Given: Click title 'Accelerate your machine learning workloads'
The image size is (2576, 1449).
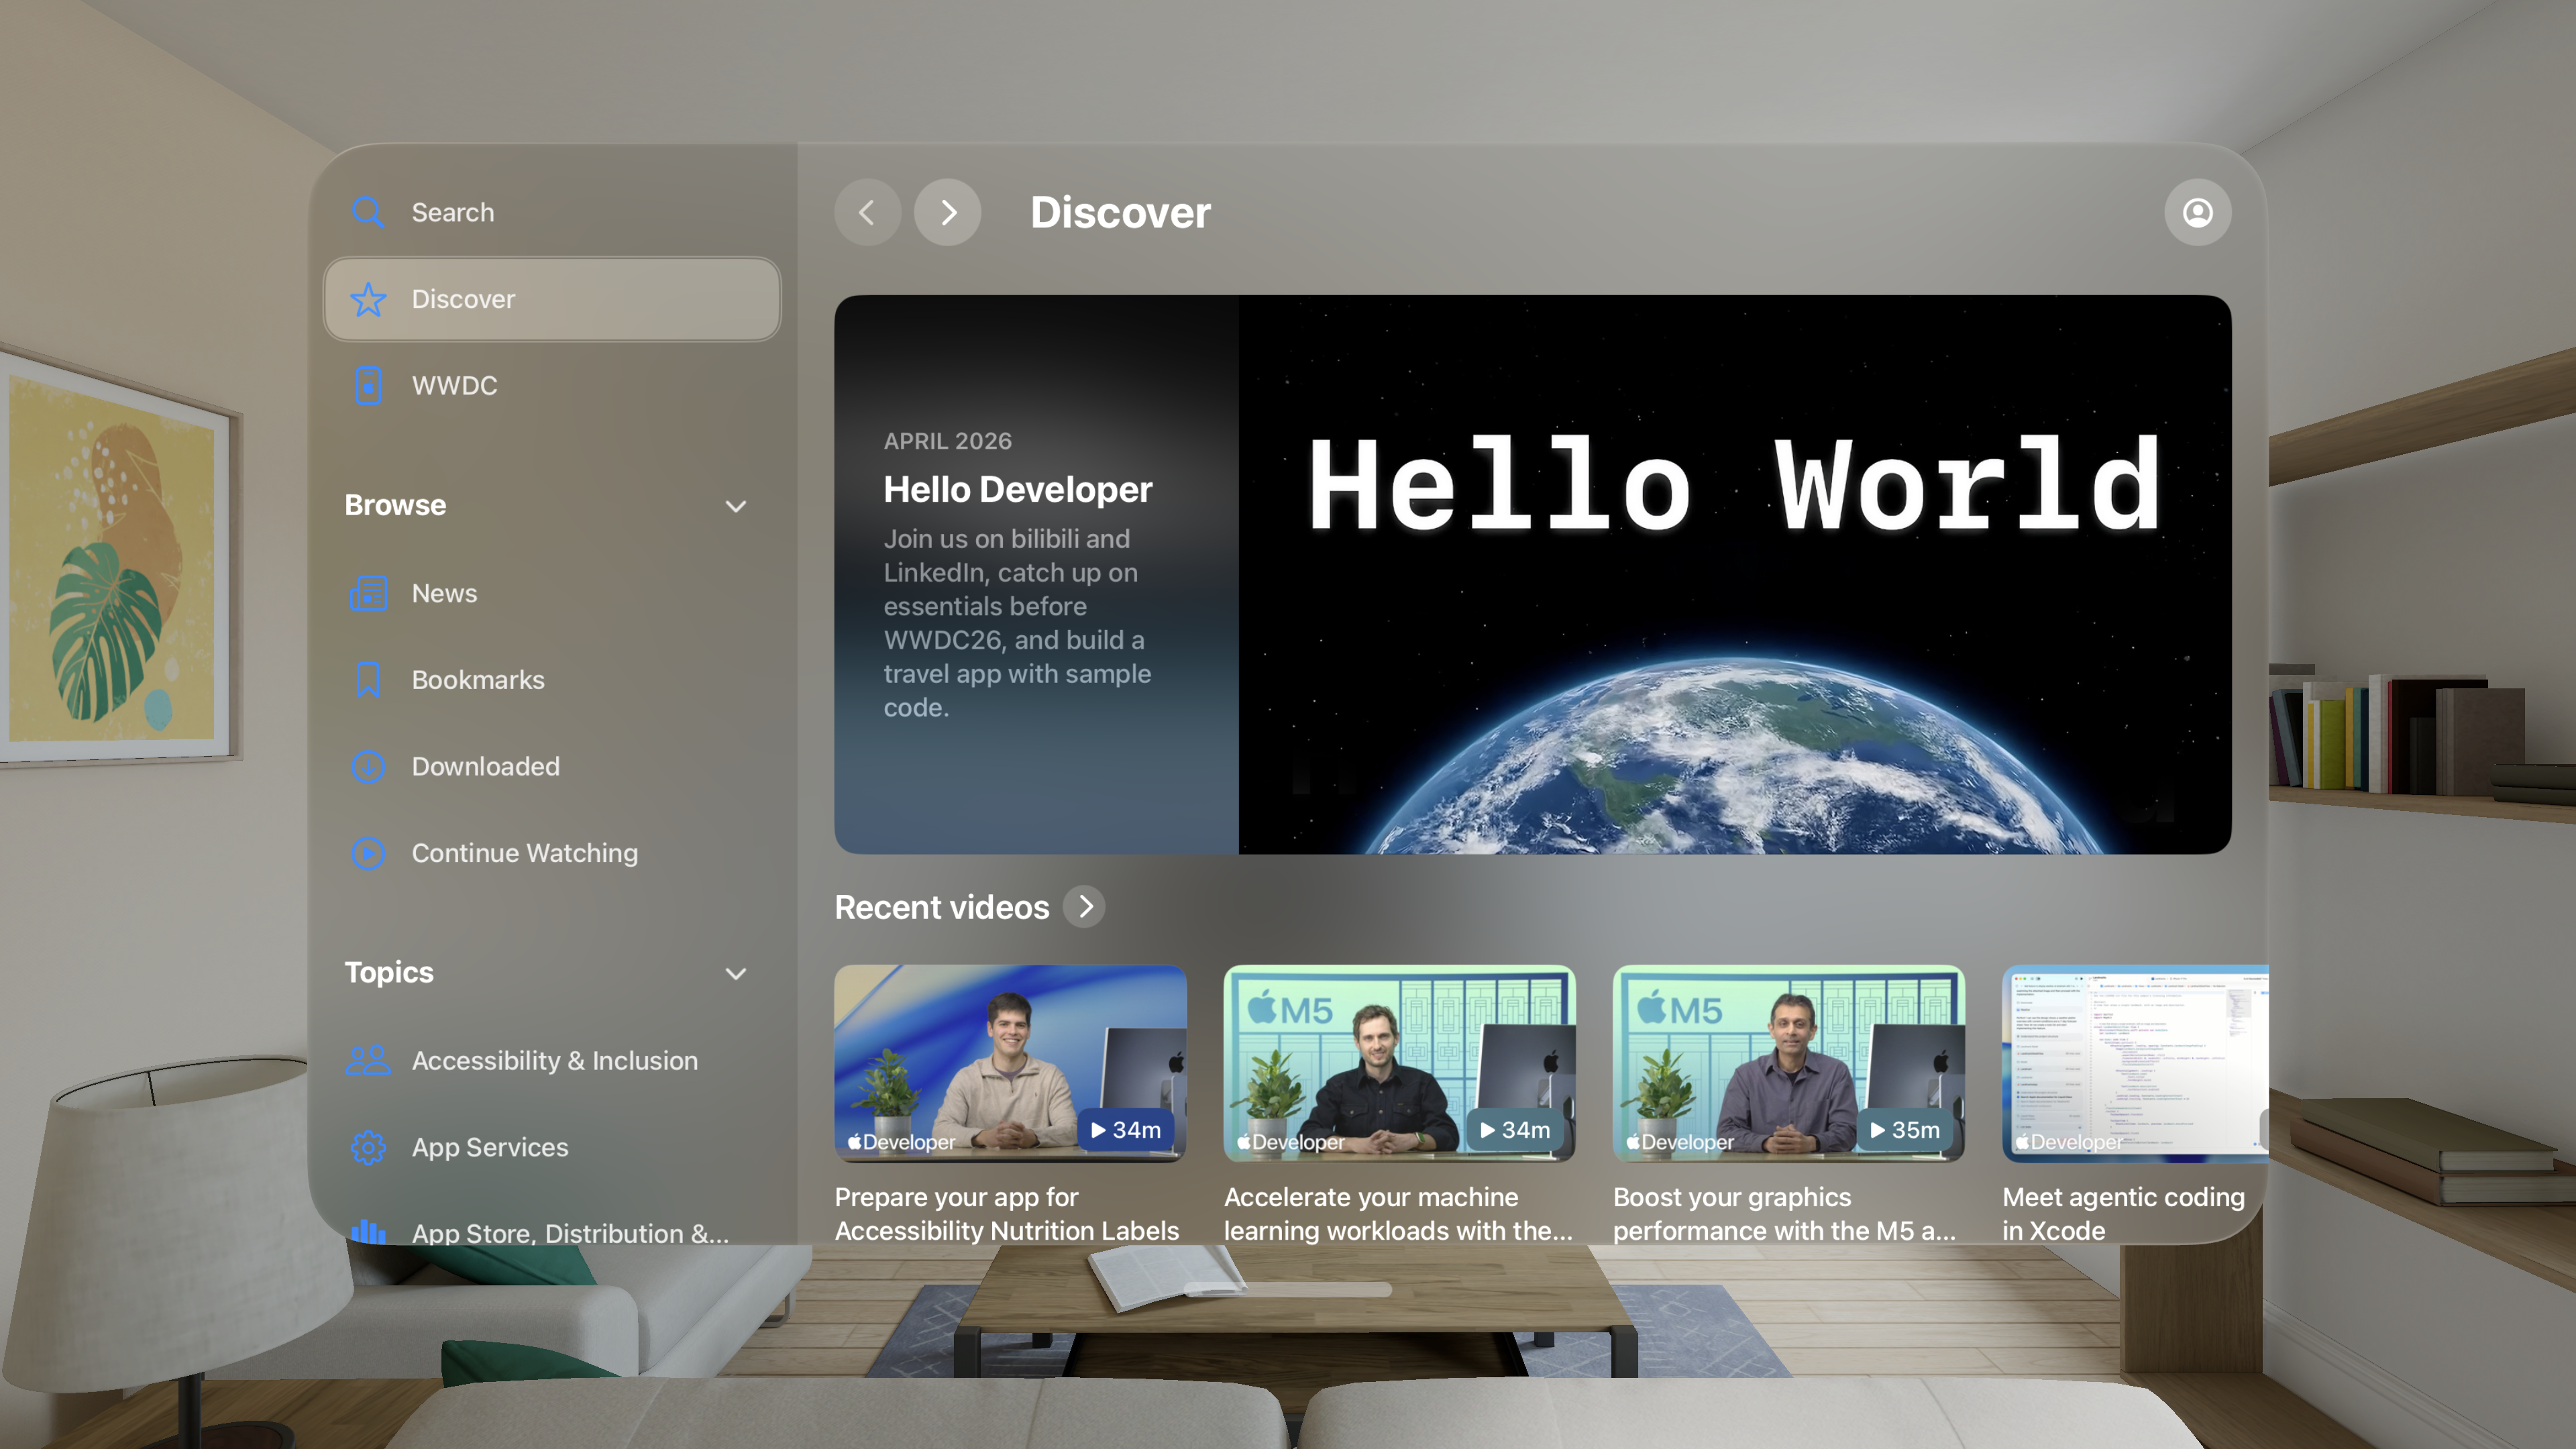Looking at the screenshot, I should pyautogui.click(x=1398, y=1213).
